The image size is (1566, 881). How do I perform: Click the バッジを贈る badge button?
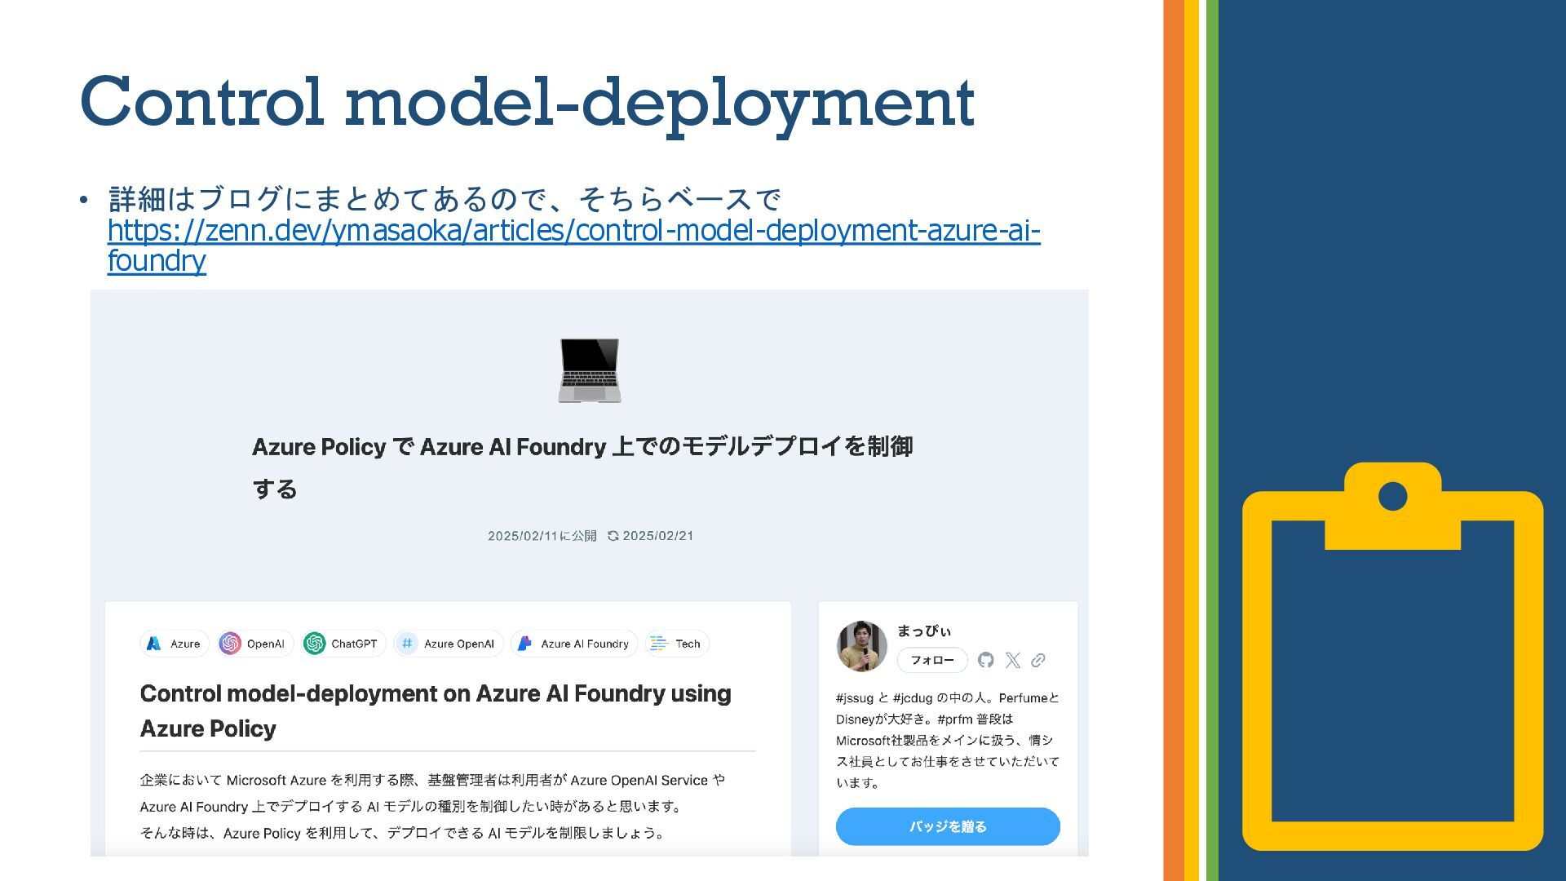point(948,826)
